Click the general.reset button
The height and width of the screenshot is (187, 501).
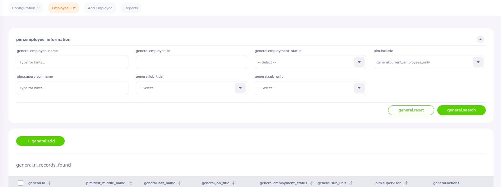click(x=411, y=110)
